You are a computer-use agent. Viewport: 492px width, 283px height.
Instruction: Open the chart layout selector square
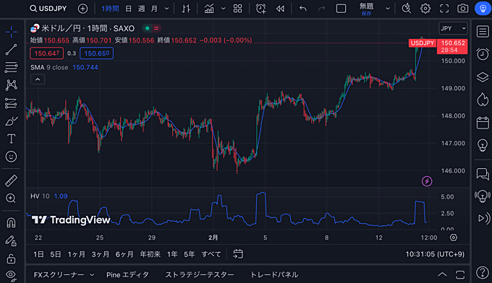(341, 9)
